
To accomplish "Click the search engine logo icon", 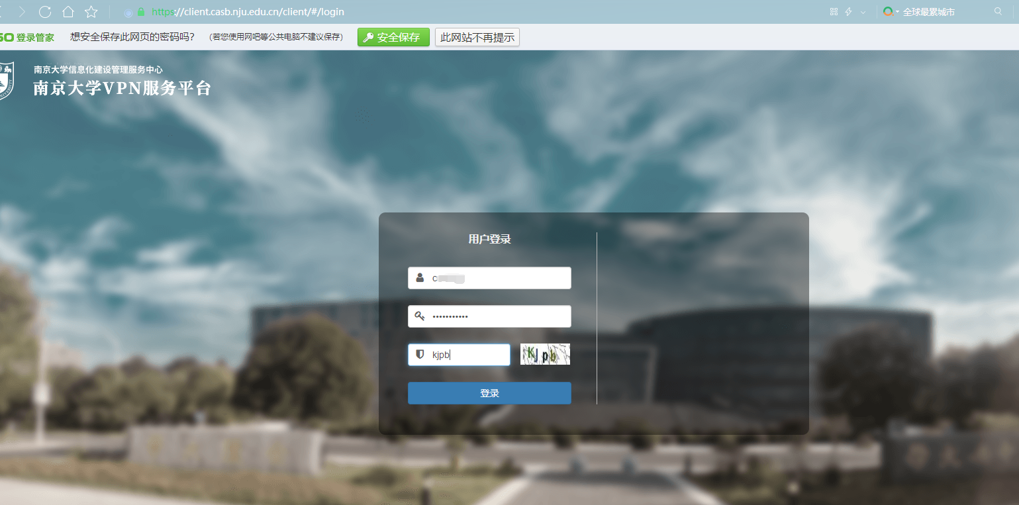I will pos(888,12).
